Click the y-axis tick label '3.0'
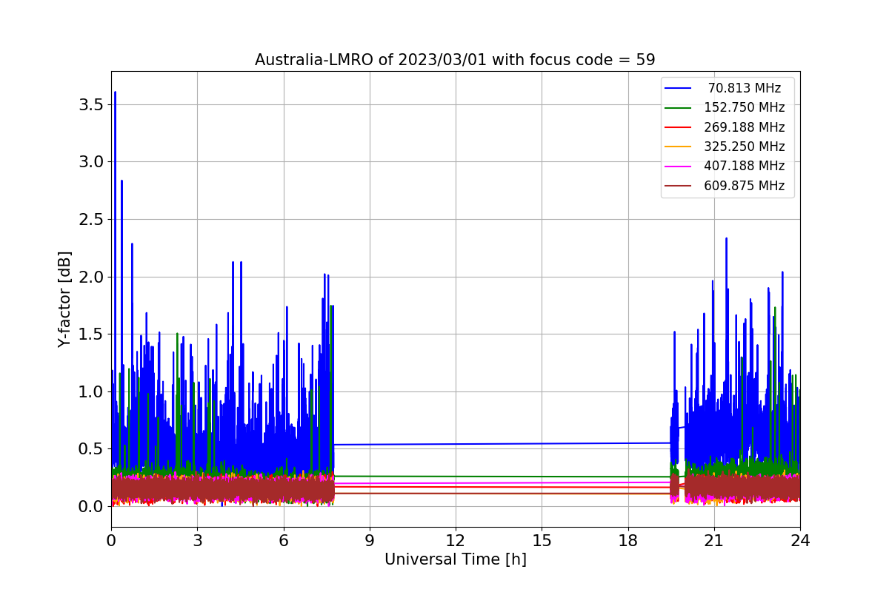 point(92,161)
